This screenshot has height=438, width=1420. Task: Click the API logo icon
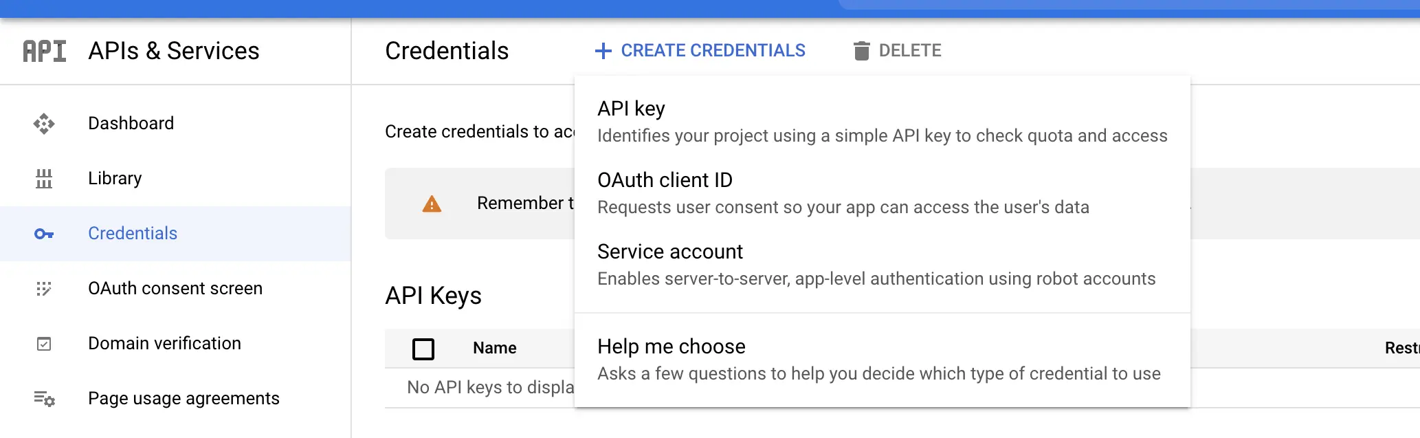[45, 51]
